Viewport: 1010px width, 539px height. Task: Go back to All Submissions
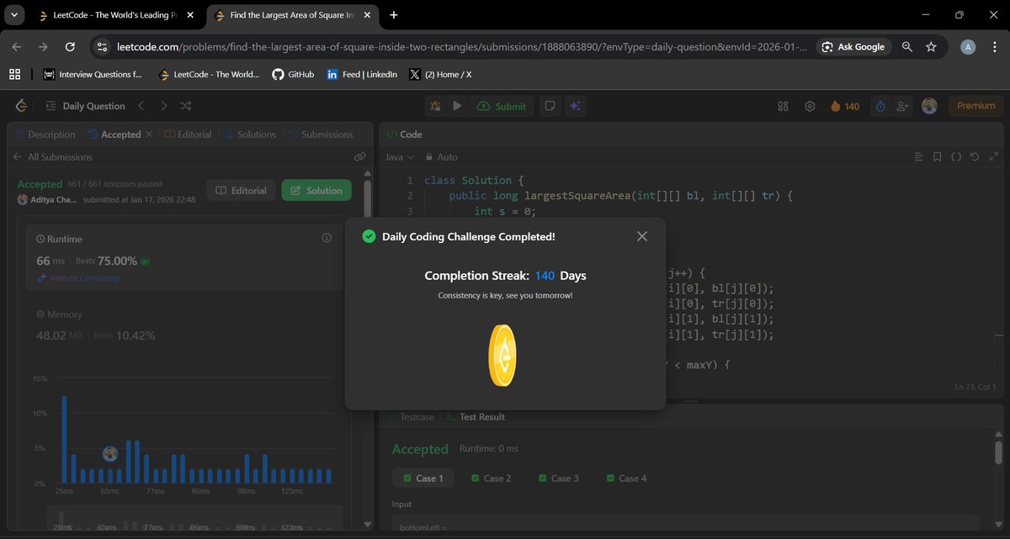pyautogui.click(x=52, y=157)
